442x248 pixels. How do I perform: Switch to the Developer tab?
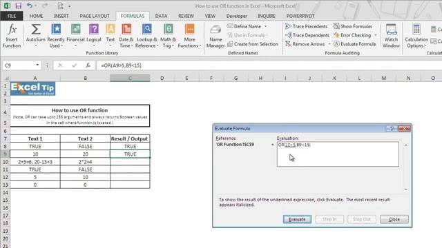tap(236, 16)
